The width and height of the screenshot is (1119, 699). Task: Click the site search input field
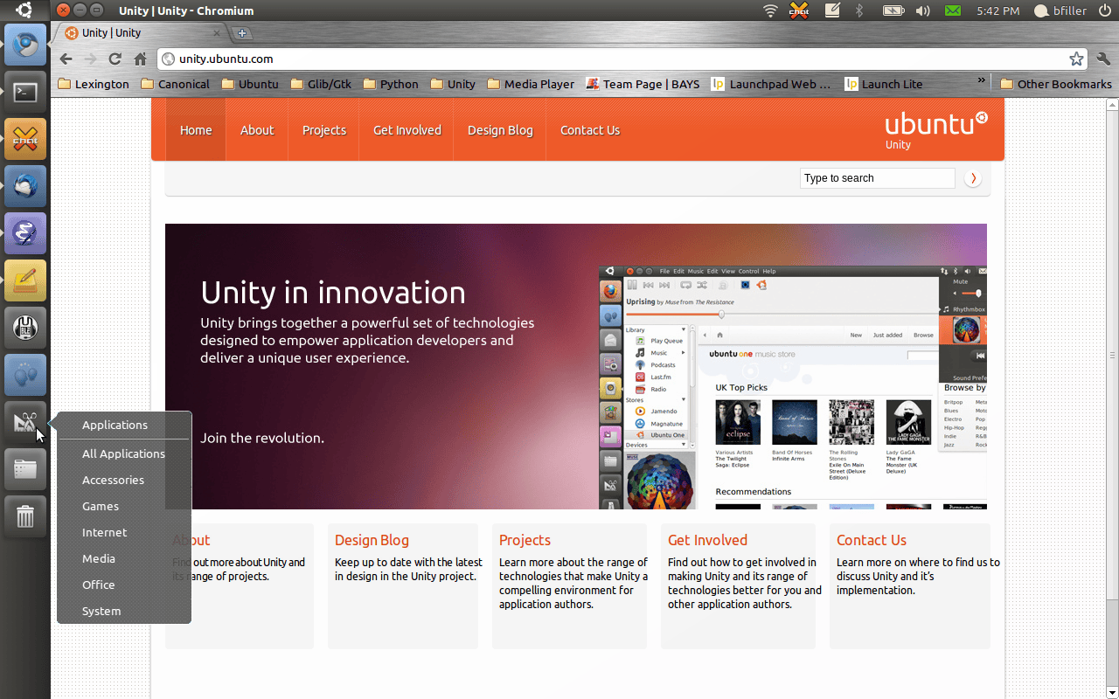(x=877, y=178)
